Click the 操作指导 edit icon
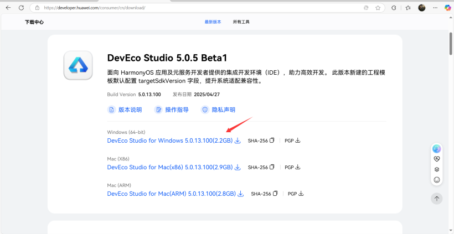 pos(158,110)
